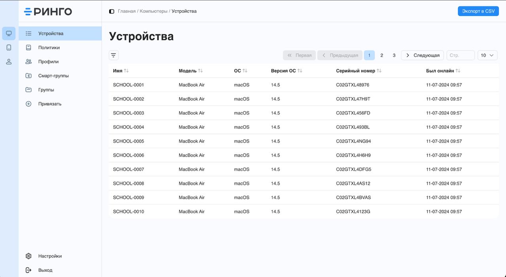The image size is (506, 277).
Task: Click the Профили users icon in sidebar
Action: click(x=28, y=61)
